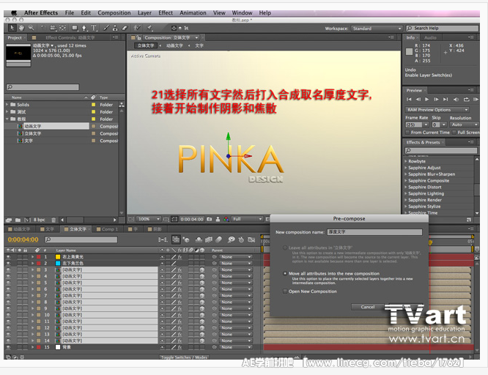Toggle visibility eye of layer 15 背景
Viewport: 488px width, 375px height.
[8, 347]
